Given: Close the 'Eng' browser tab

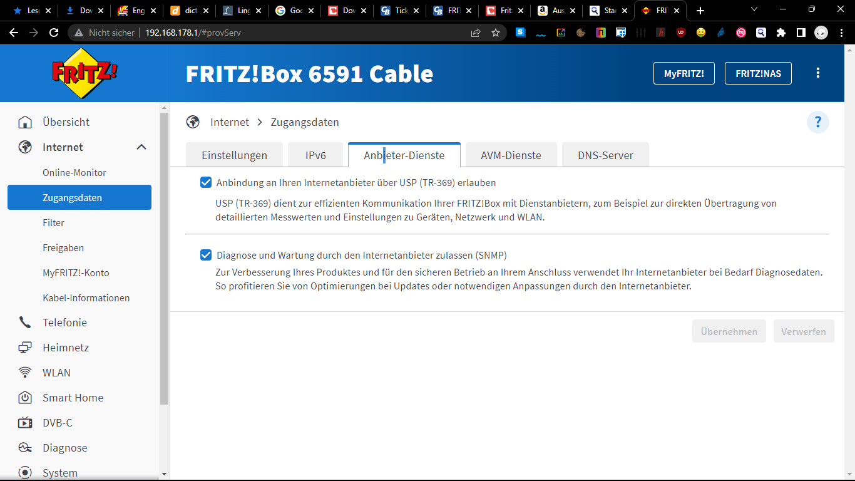Looking at the screenshot, I should (x=153, y=11).
